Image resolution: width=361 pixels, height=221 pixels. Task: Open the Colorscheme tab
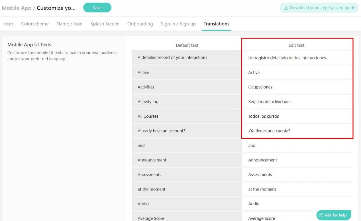35,24
